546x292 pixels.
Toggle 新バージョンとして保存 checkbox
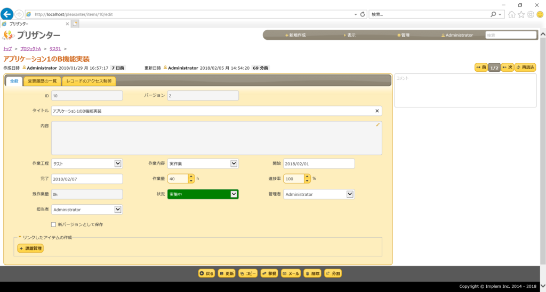(x=54, y=224)
